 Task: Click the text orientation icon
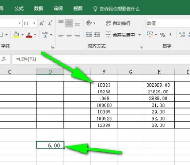click(x=89, y=23)
